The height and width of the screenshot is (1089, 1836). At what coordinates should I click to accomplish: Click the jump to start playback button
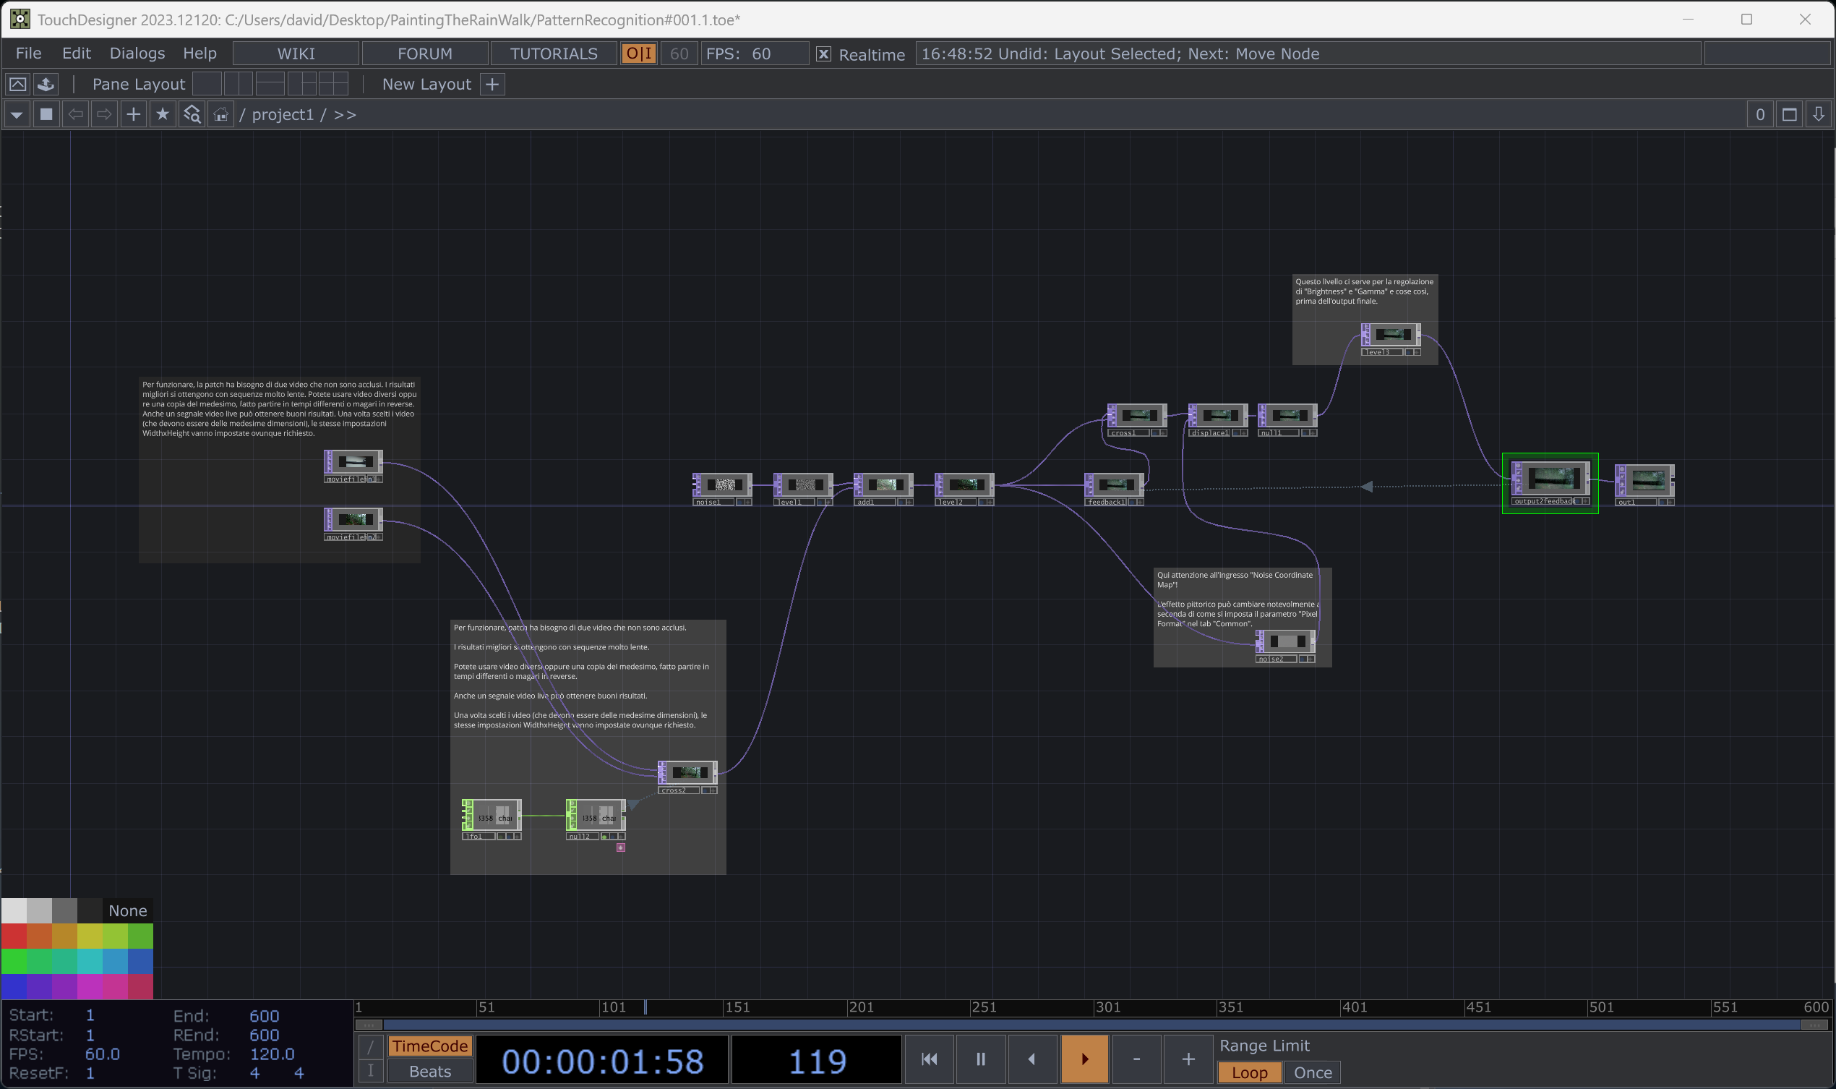[930, 1059]
